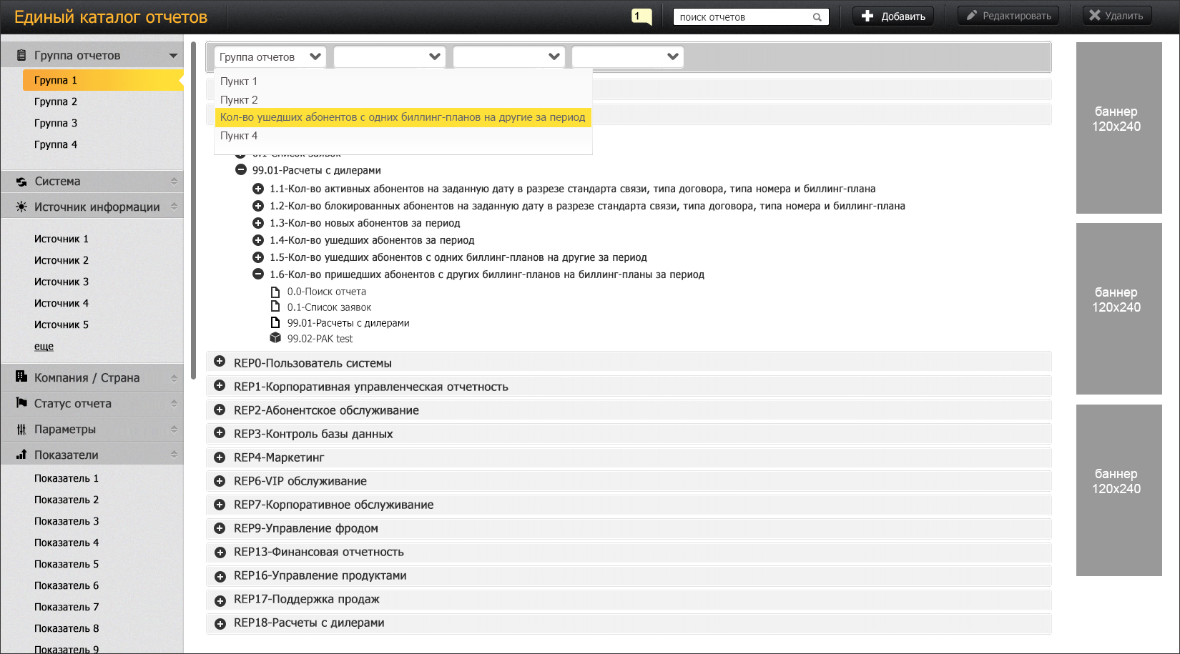The image size is (1180, 654).
Task: Click the package icon for 99.02-PAK test
Action: tap(275, 338)
